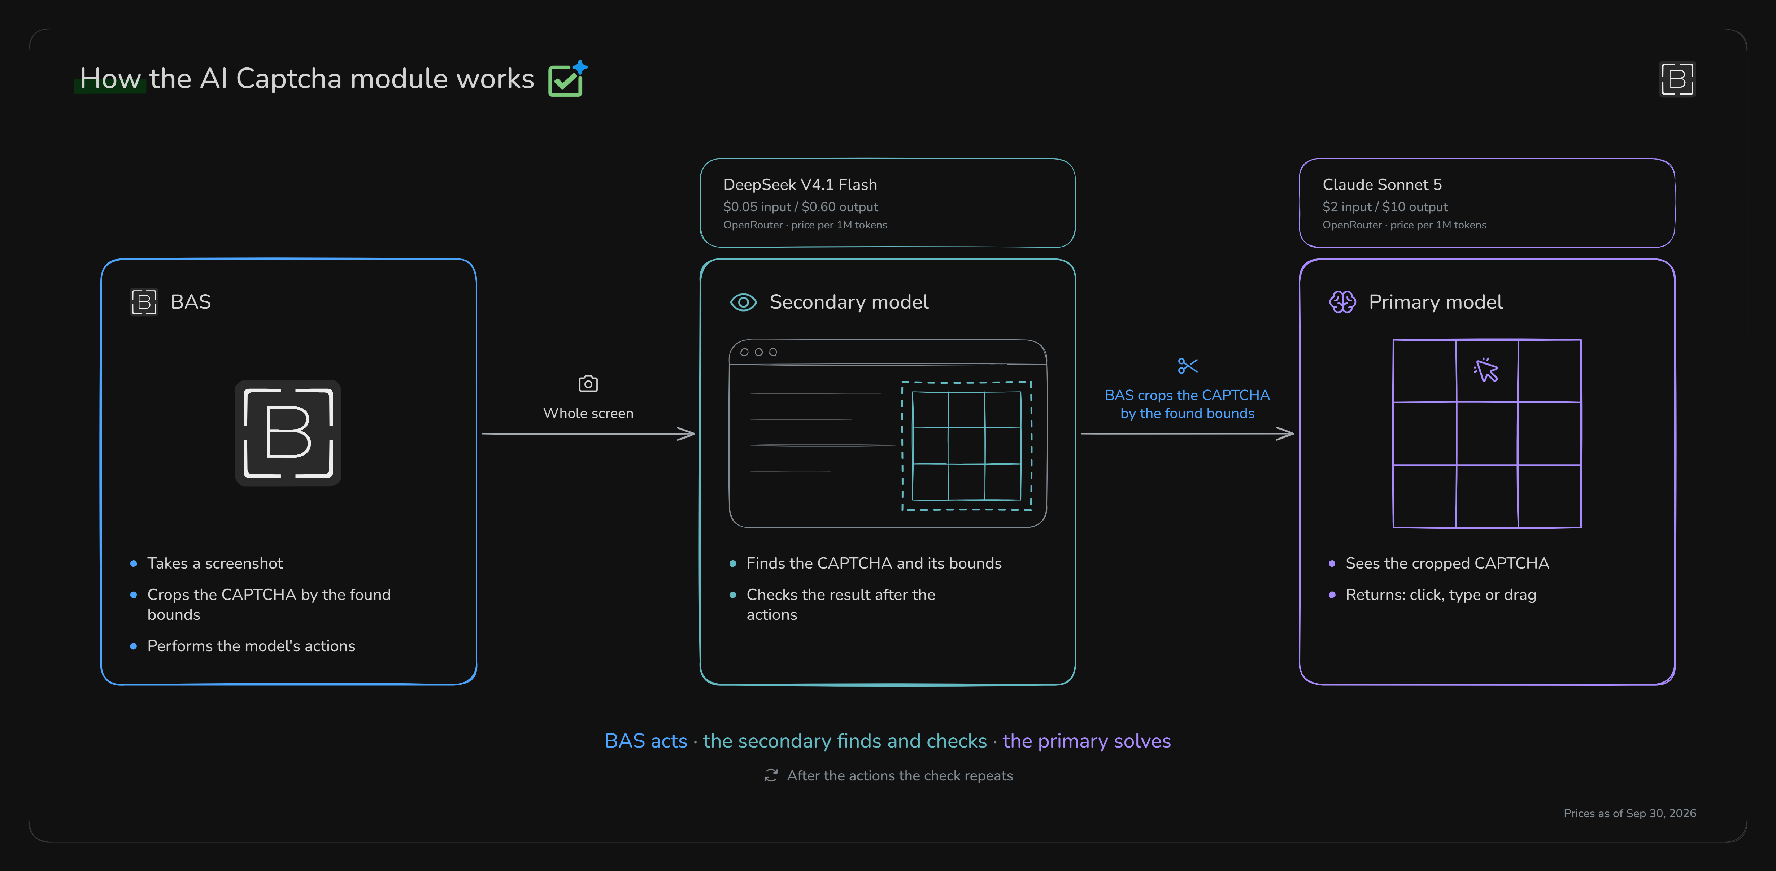Click the Crops the CAPTCHA by the found bounds bullet
The height and width of the screenshot is (871, 1776).
pyautogui.click(x=269, y=604)
